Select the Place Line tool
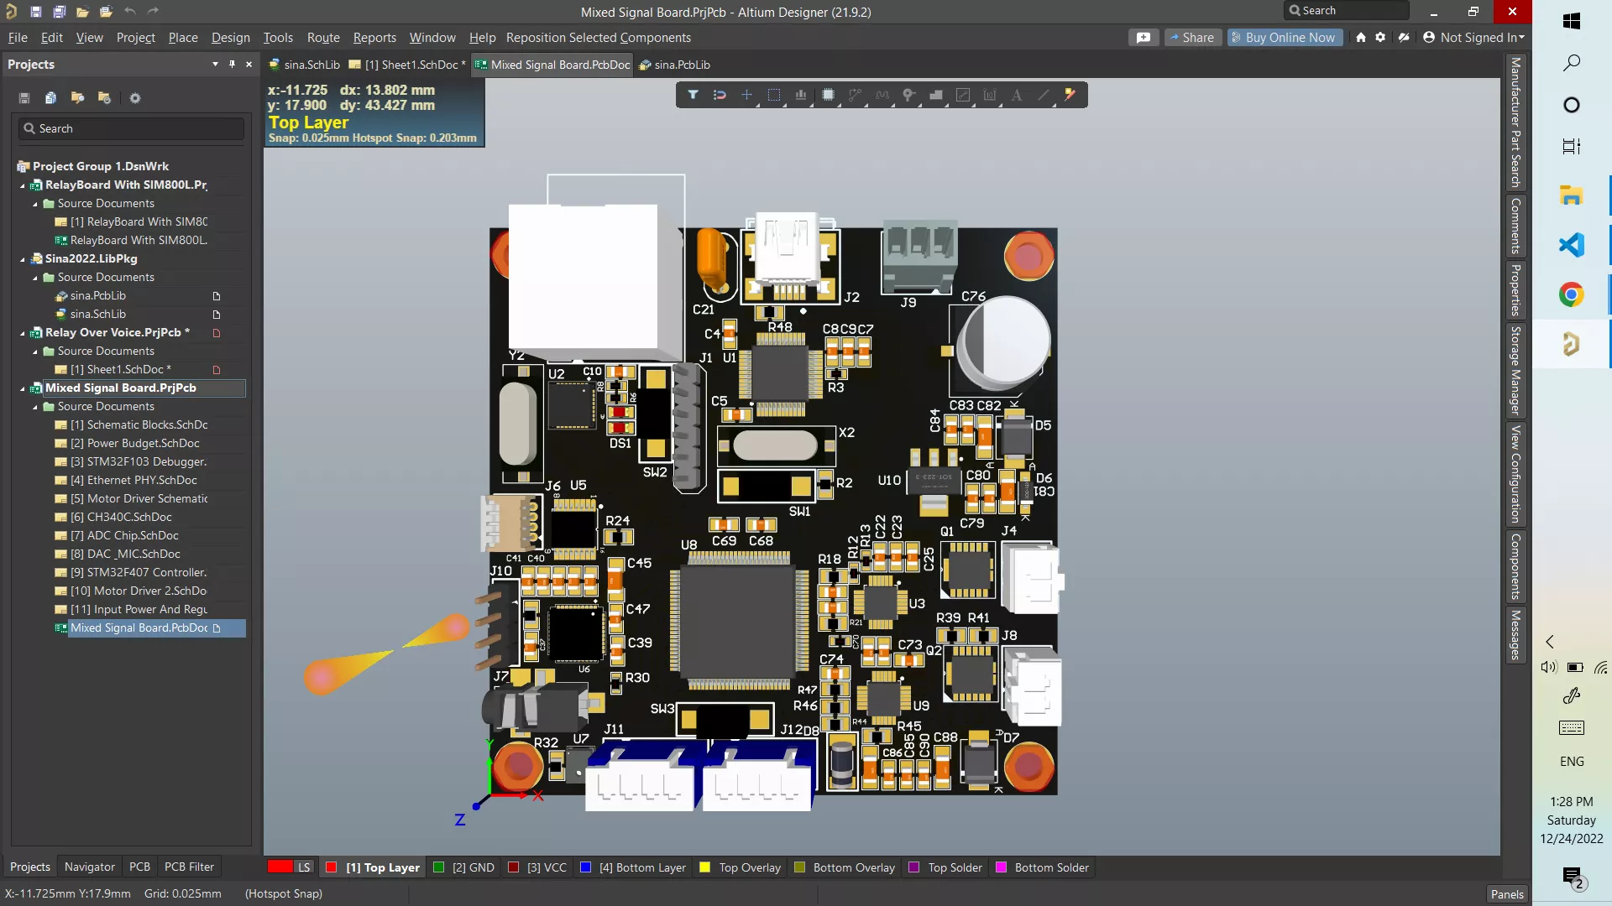 [x=1044, y=95]
